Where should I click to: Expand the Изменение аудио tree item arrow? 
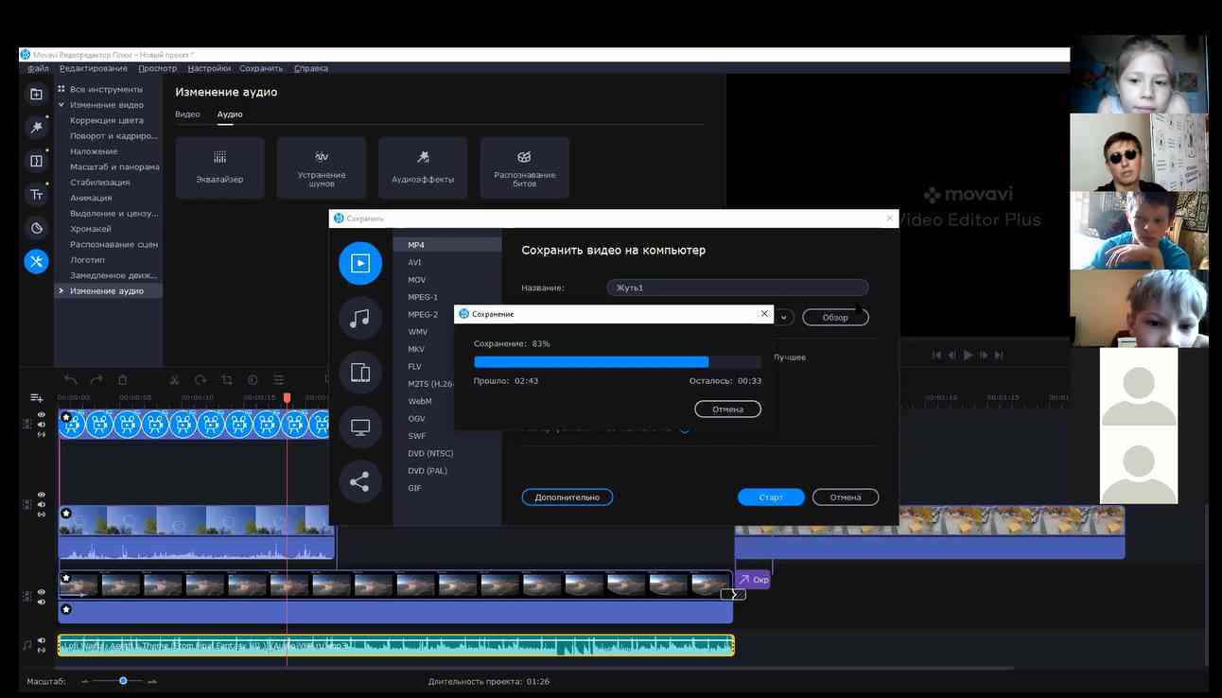(61, 290)
